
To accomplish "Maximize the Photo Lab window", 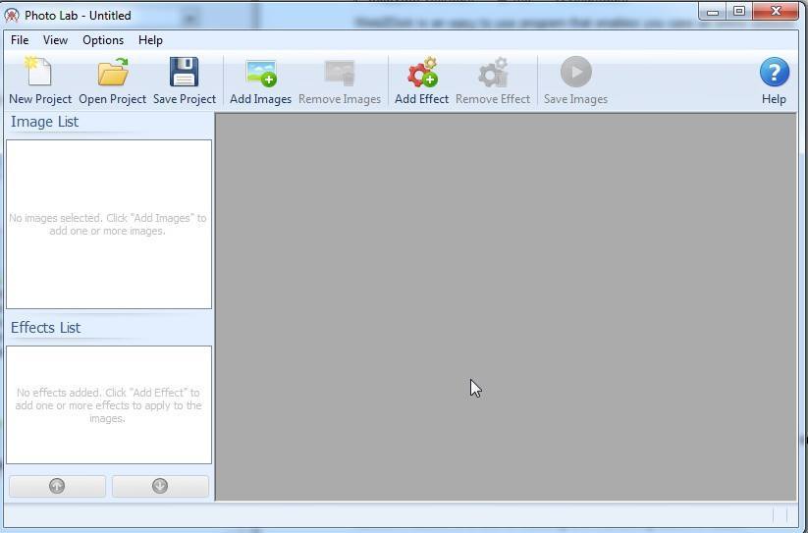I will [739, 12].
